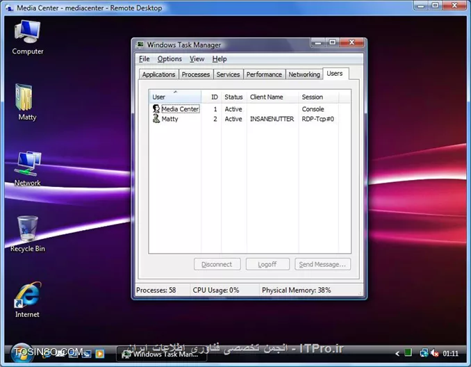Launch the Internet Explorer desktop shortcut
Viewport: 471px width, 367px height.
tap(27, 300)
